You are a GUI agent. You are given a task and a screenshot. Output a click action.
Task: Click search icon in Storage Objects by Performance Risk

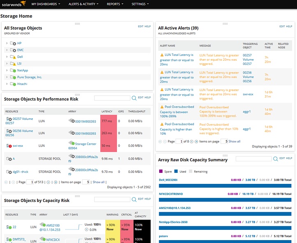[134, 98]
